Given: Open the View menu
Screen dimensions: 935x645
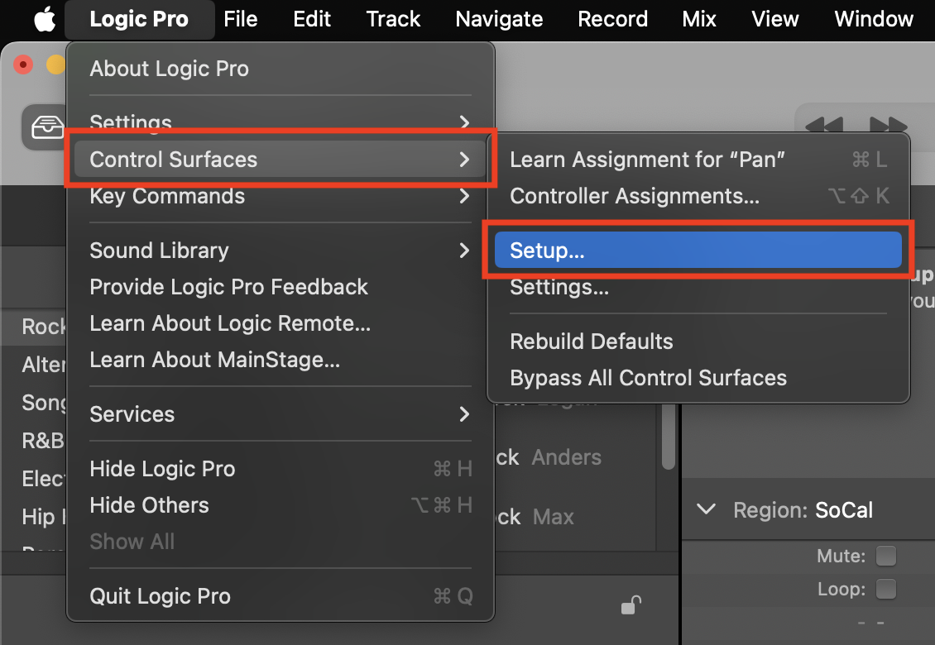Looking at the screenshot, I should click(774, 19).
